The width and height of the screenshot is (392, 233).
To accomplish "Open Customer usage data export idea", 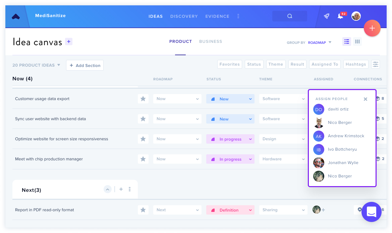I will (x=42, y=99).
